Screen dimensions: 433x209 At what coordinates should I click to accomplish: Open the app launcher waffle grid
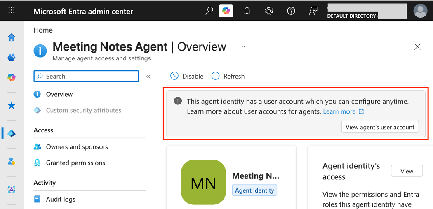[x=12, y=11]
